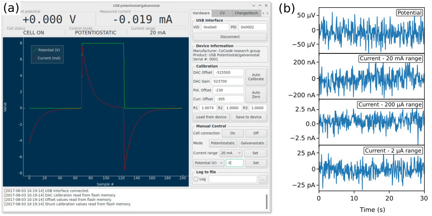The width and height of the screenshot is (432, 216).
Task: Select Potentiostatic mode
Action: (223, 143)
